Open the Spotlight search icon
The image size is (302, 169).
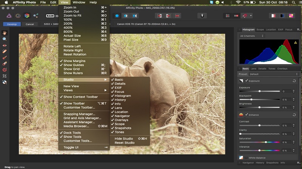point(294,2)
